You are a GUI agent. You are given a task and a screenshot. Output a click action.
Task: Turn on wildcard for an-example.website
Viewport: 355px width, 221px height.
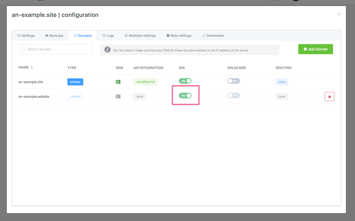click(234, 96)
